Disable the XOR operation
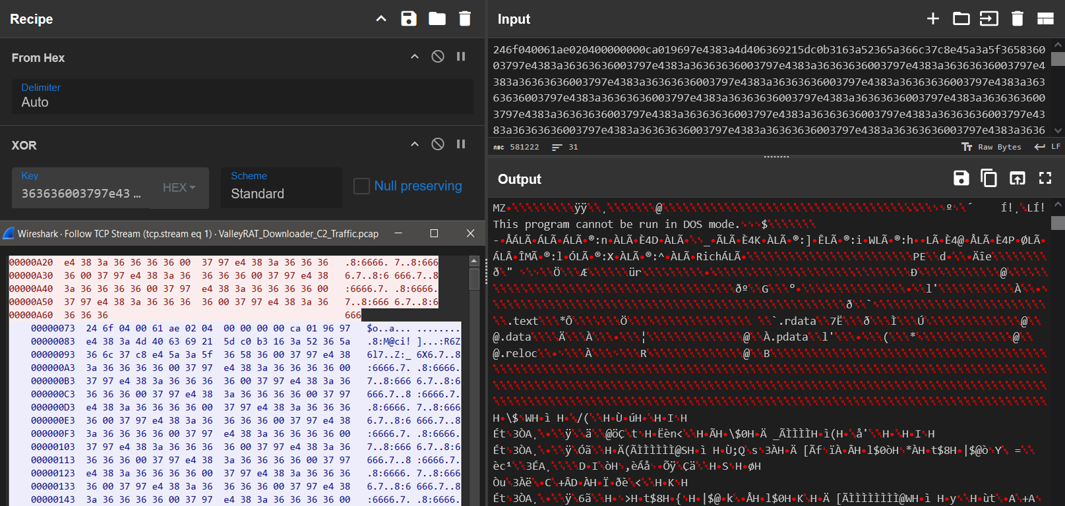 pos(438,144)
